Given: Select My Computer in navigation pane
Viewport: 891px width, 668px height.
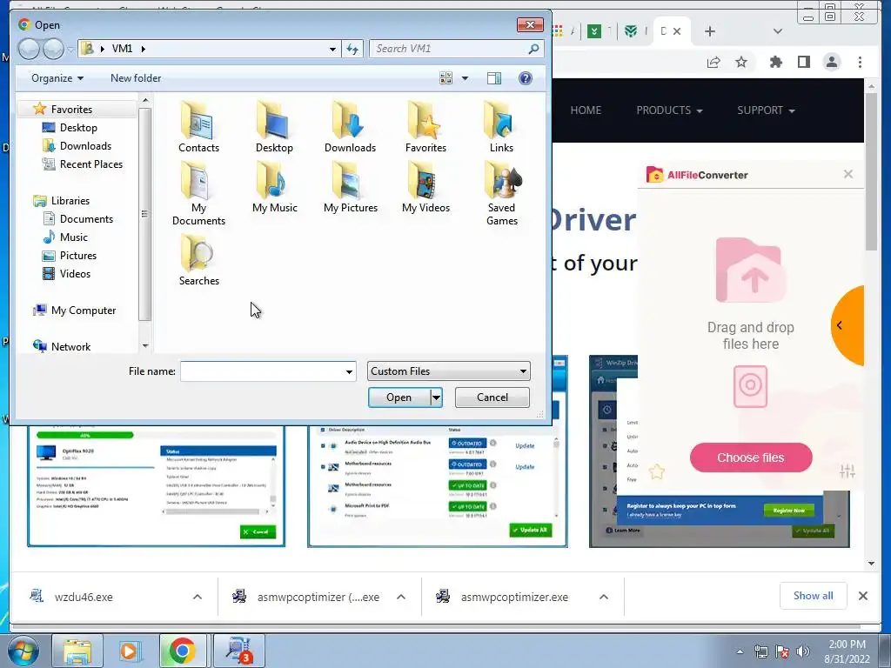Looking at the screenshot, I should [83, 311].
